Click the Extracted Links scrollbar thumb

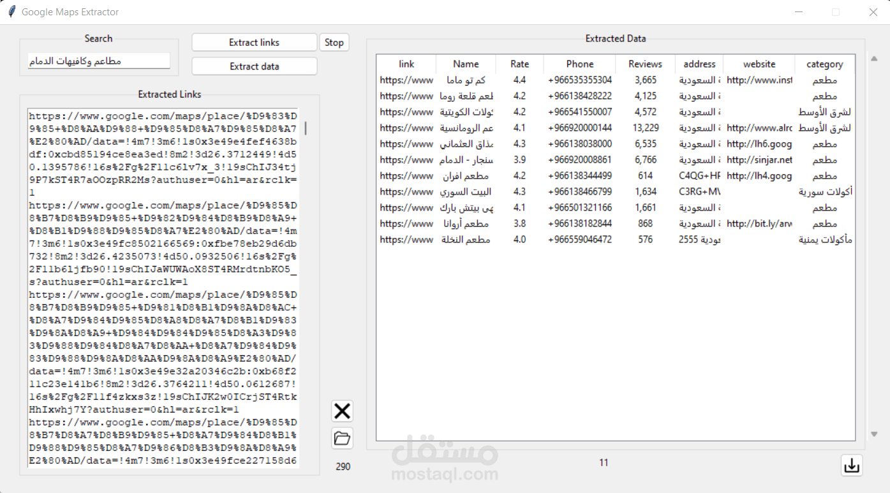(306, 129)
